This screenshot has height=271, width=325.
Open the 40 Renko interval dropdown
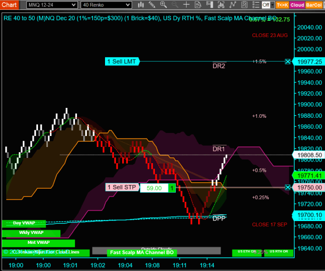(106, 5)
